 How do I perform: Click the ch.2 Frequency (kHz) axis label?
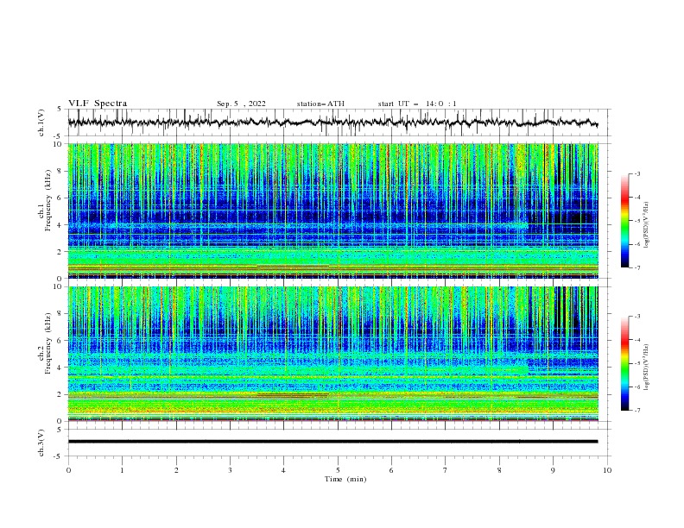45,343
